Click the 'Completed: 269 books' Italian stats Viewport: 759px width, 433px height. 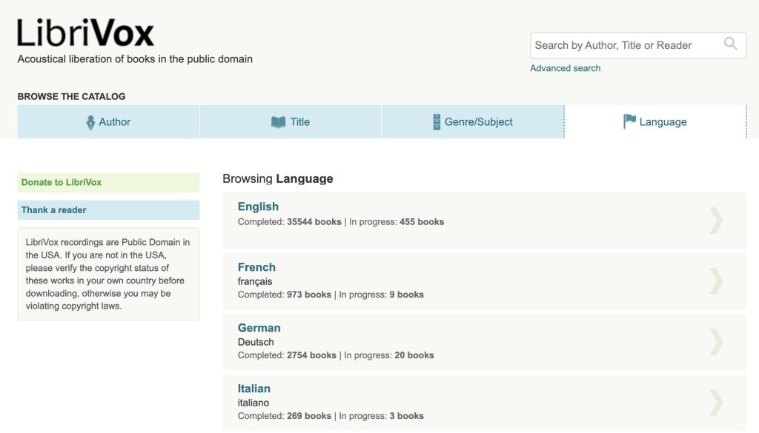(x=285, y=415)
